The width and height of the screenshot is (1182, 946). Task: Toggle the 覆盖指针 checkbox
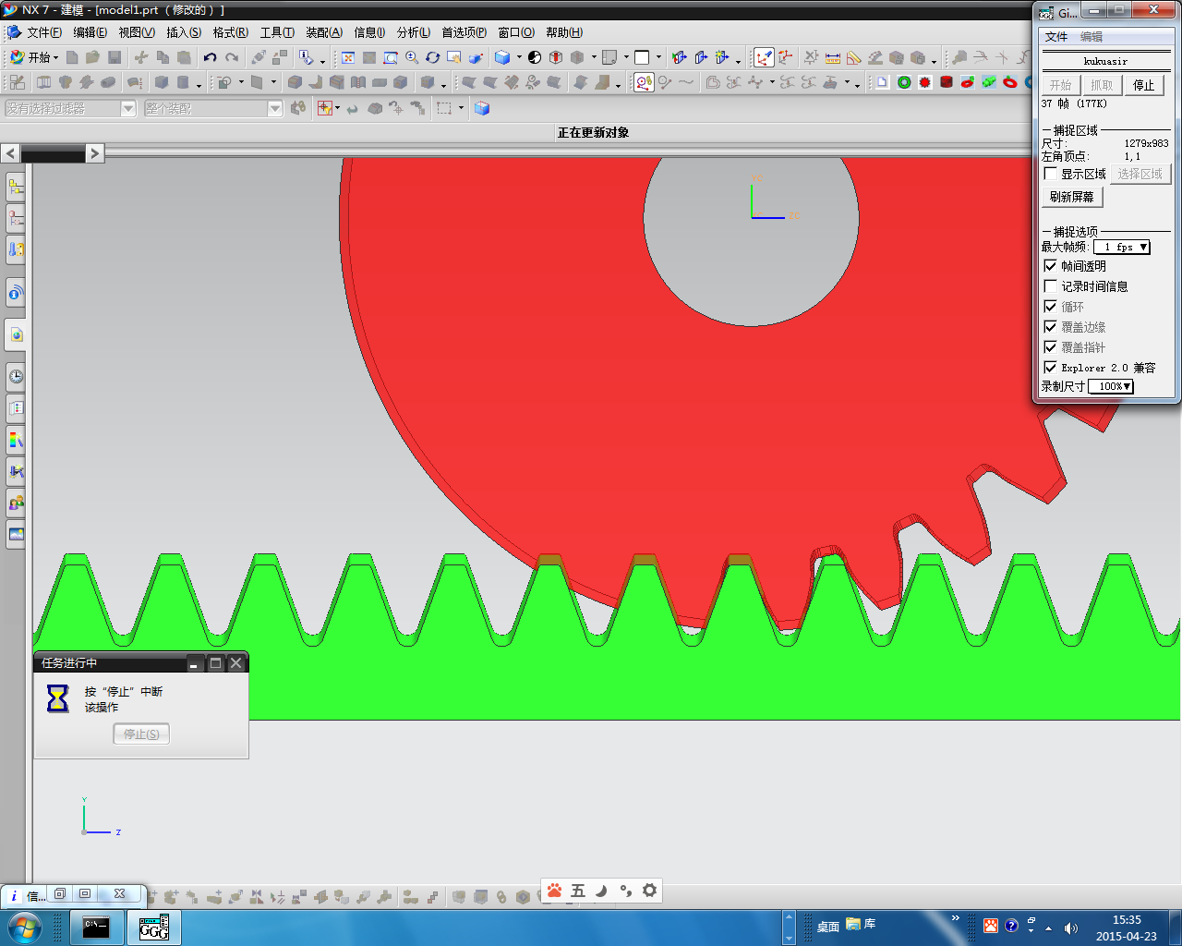tap(1050, 347)
